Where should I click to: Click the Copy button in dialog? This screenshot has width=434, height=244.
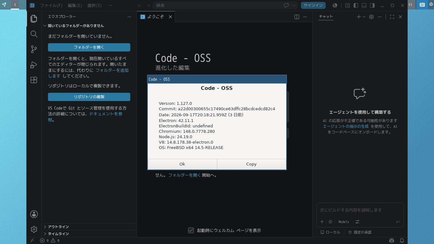click(251, 164)
